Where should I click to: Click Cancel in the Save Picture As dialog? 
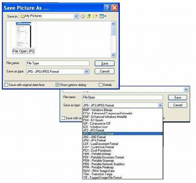pos(104,71)
